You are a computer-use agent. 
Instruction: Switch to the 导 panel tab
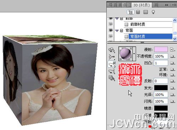point(110,5)
